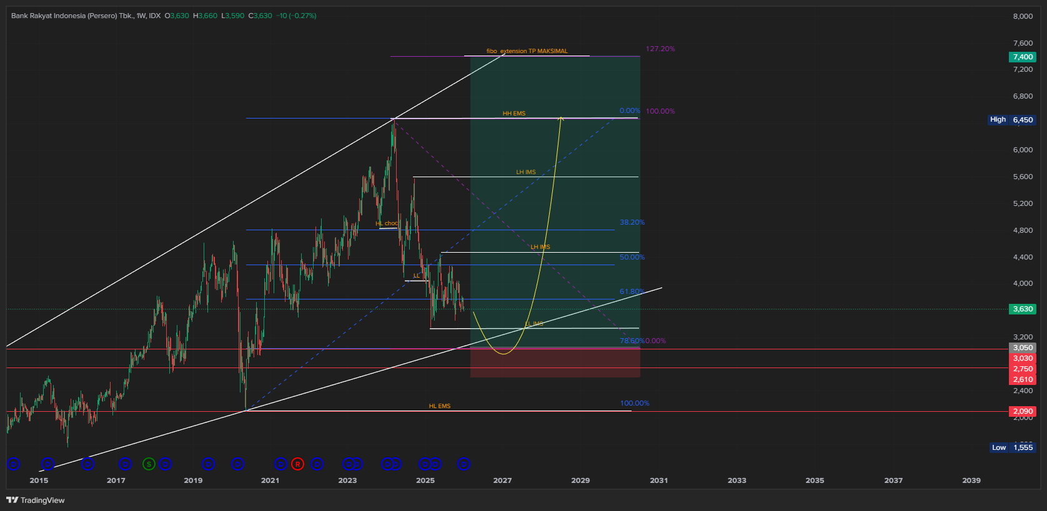1047x511 pixels.
Task: Select the Bank Rakyat Indonesia symbol title
Action: click(x=72, y=16)
